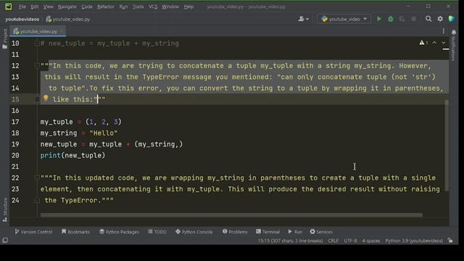Open Version Control tool window

click(33, 232)
